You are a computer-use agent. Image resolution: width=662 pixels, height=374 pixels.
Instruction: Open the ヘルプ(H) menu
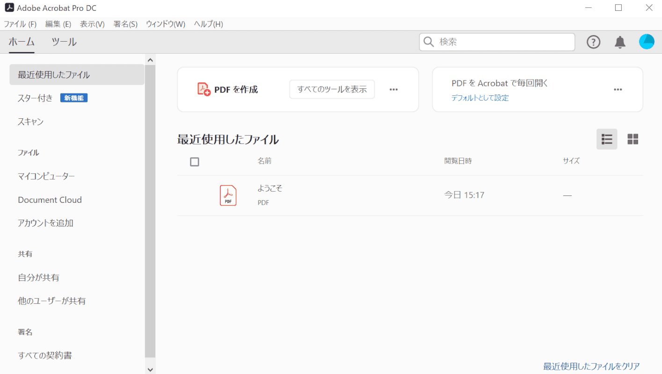tap(208, 24)
